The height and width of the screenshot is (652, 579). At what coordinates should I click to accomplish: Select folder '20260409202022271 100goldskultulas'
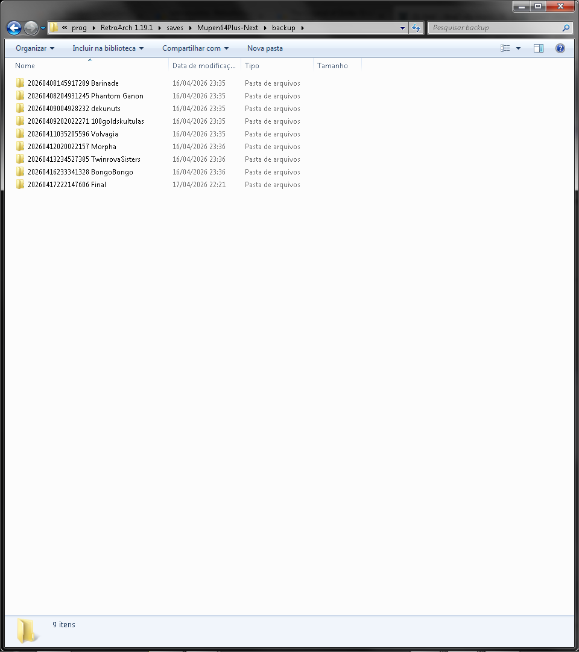(x=86, y=121)
